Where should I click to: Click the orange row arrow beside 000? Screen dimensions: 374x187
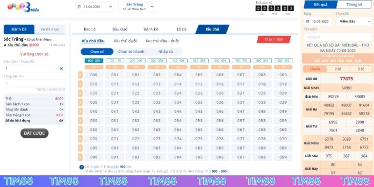click(x=80, y=75)
